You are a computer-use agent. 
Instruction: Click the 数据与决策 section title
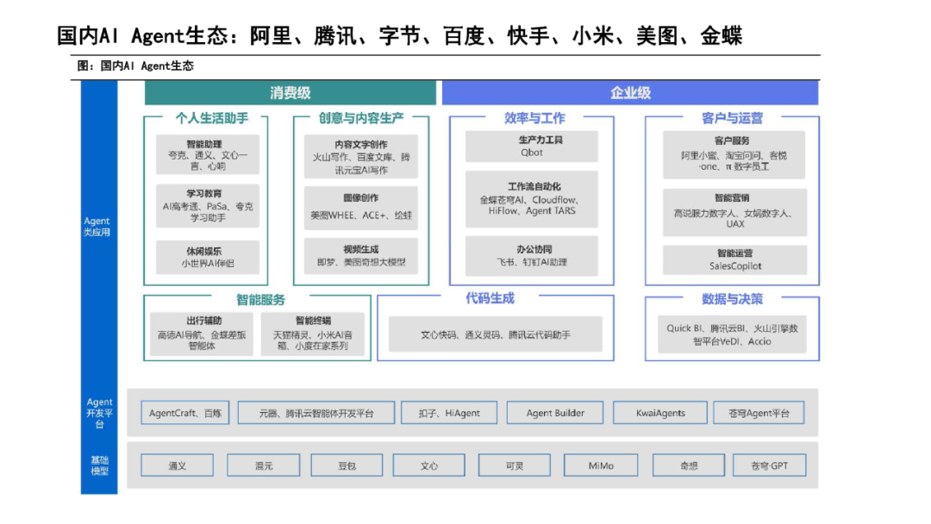point(732,299)
